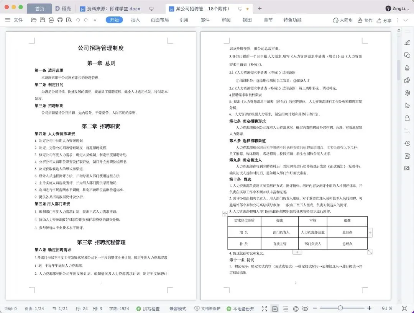Click 兼容模式 in status bar
Image resolution: width=414 pixels, height=313 pixels.
click(x=178, y=308)
